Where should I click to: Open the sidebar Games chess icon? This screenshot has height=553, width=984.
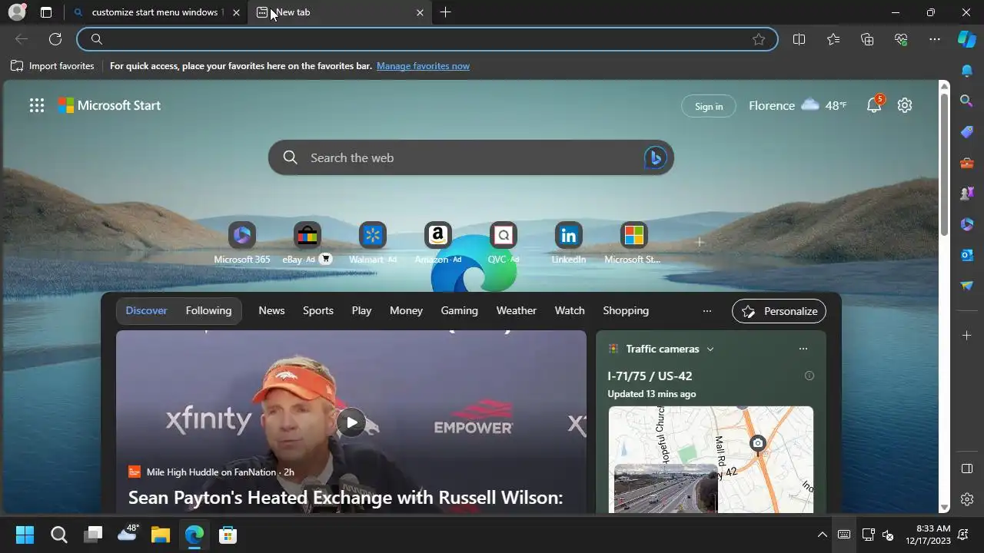pyautogui.click(x=967, y=193)
